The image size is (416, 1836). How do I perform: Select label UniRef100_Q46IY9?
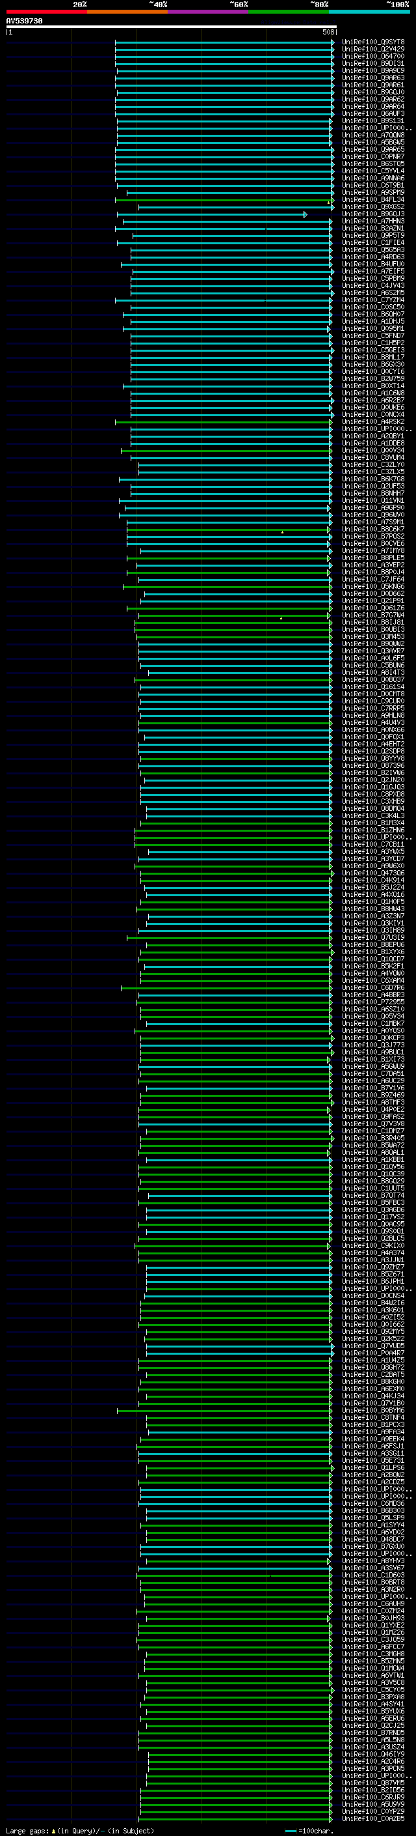pos(373,1755)
